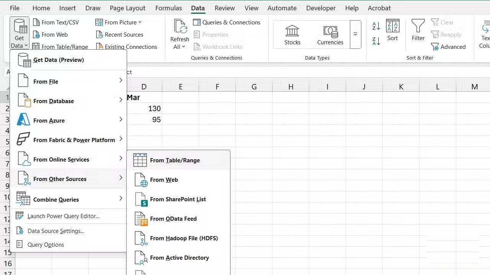
Task: Switch to the Formulas tab
Action: click(168, 8)
